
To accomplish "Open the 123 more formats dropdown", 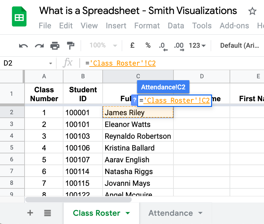I will pyautogui.click(x=197, y=45).
